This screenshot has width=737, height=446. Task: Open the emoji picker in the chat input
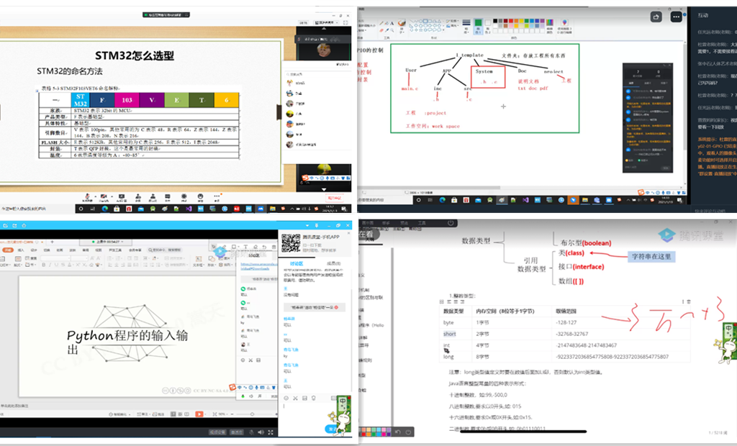(x=286, y=398)
